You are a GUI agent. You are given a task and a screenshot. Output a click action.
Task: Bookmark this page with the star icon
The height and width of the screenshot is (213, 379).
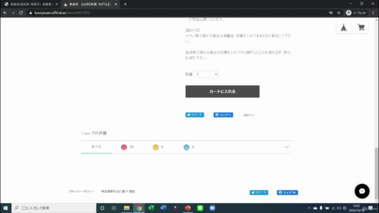click(339, 13)
